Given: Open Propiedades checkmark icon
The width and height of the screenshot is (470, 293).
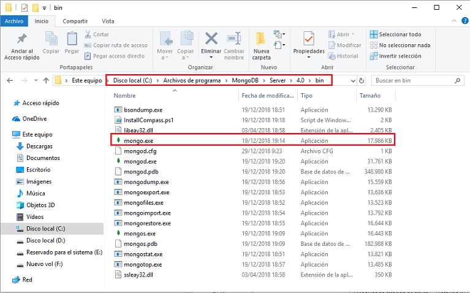Looking at the screenshot, I should [309, 39].
